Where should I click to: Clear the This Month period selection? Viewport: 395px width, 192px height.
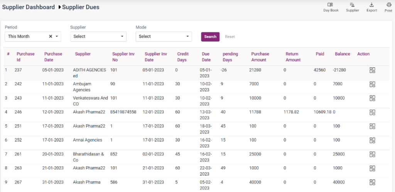tap(51, 37)
